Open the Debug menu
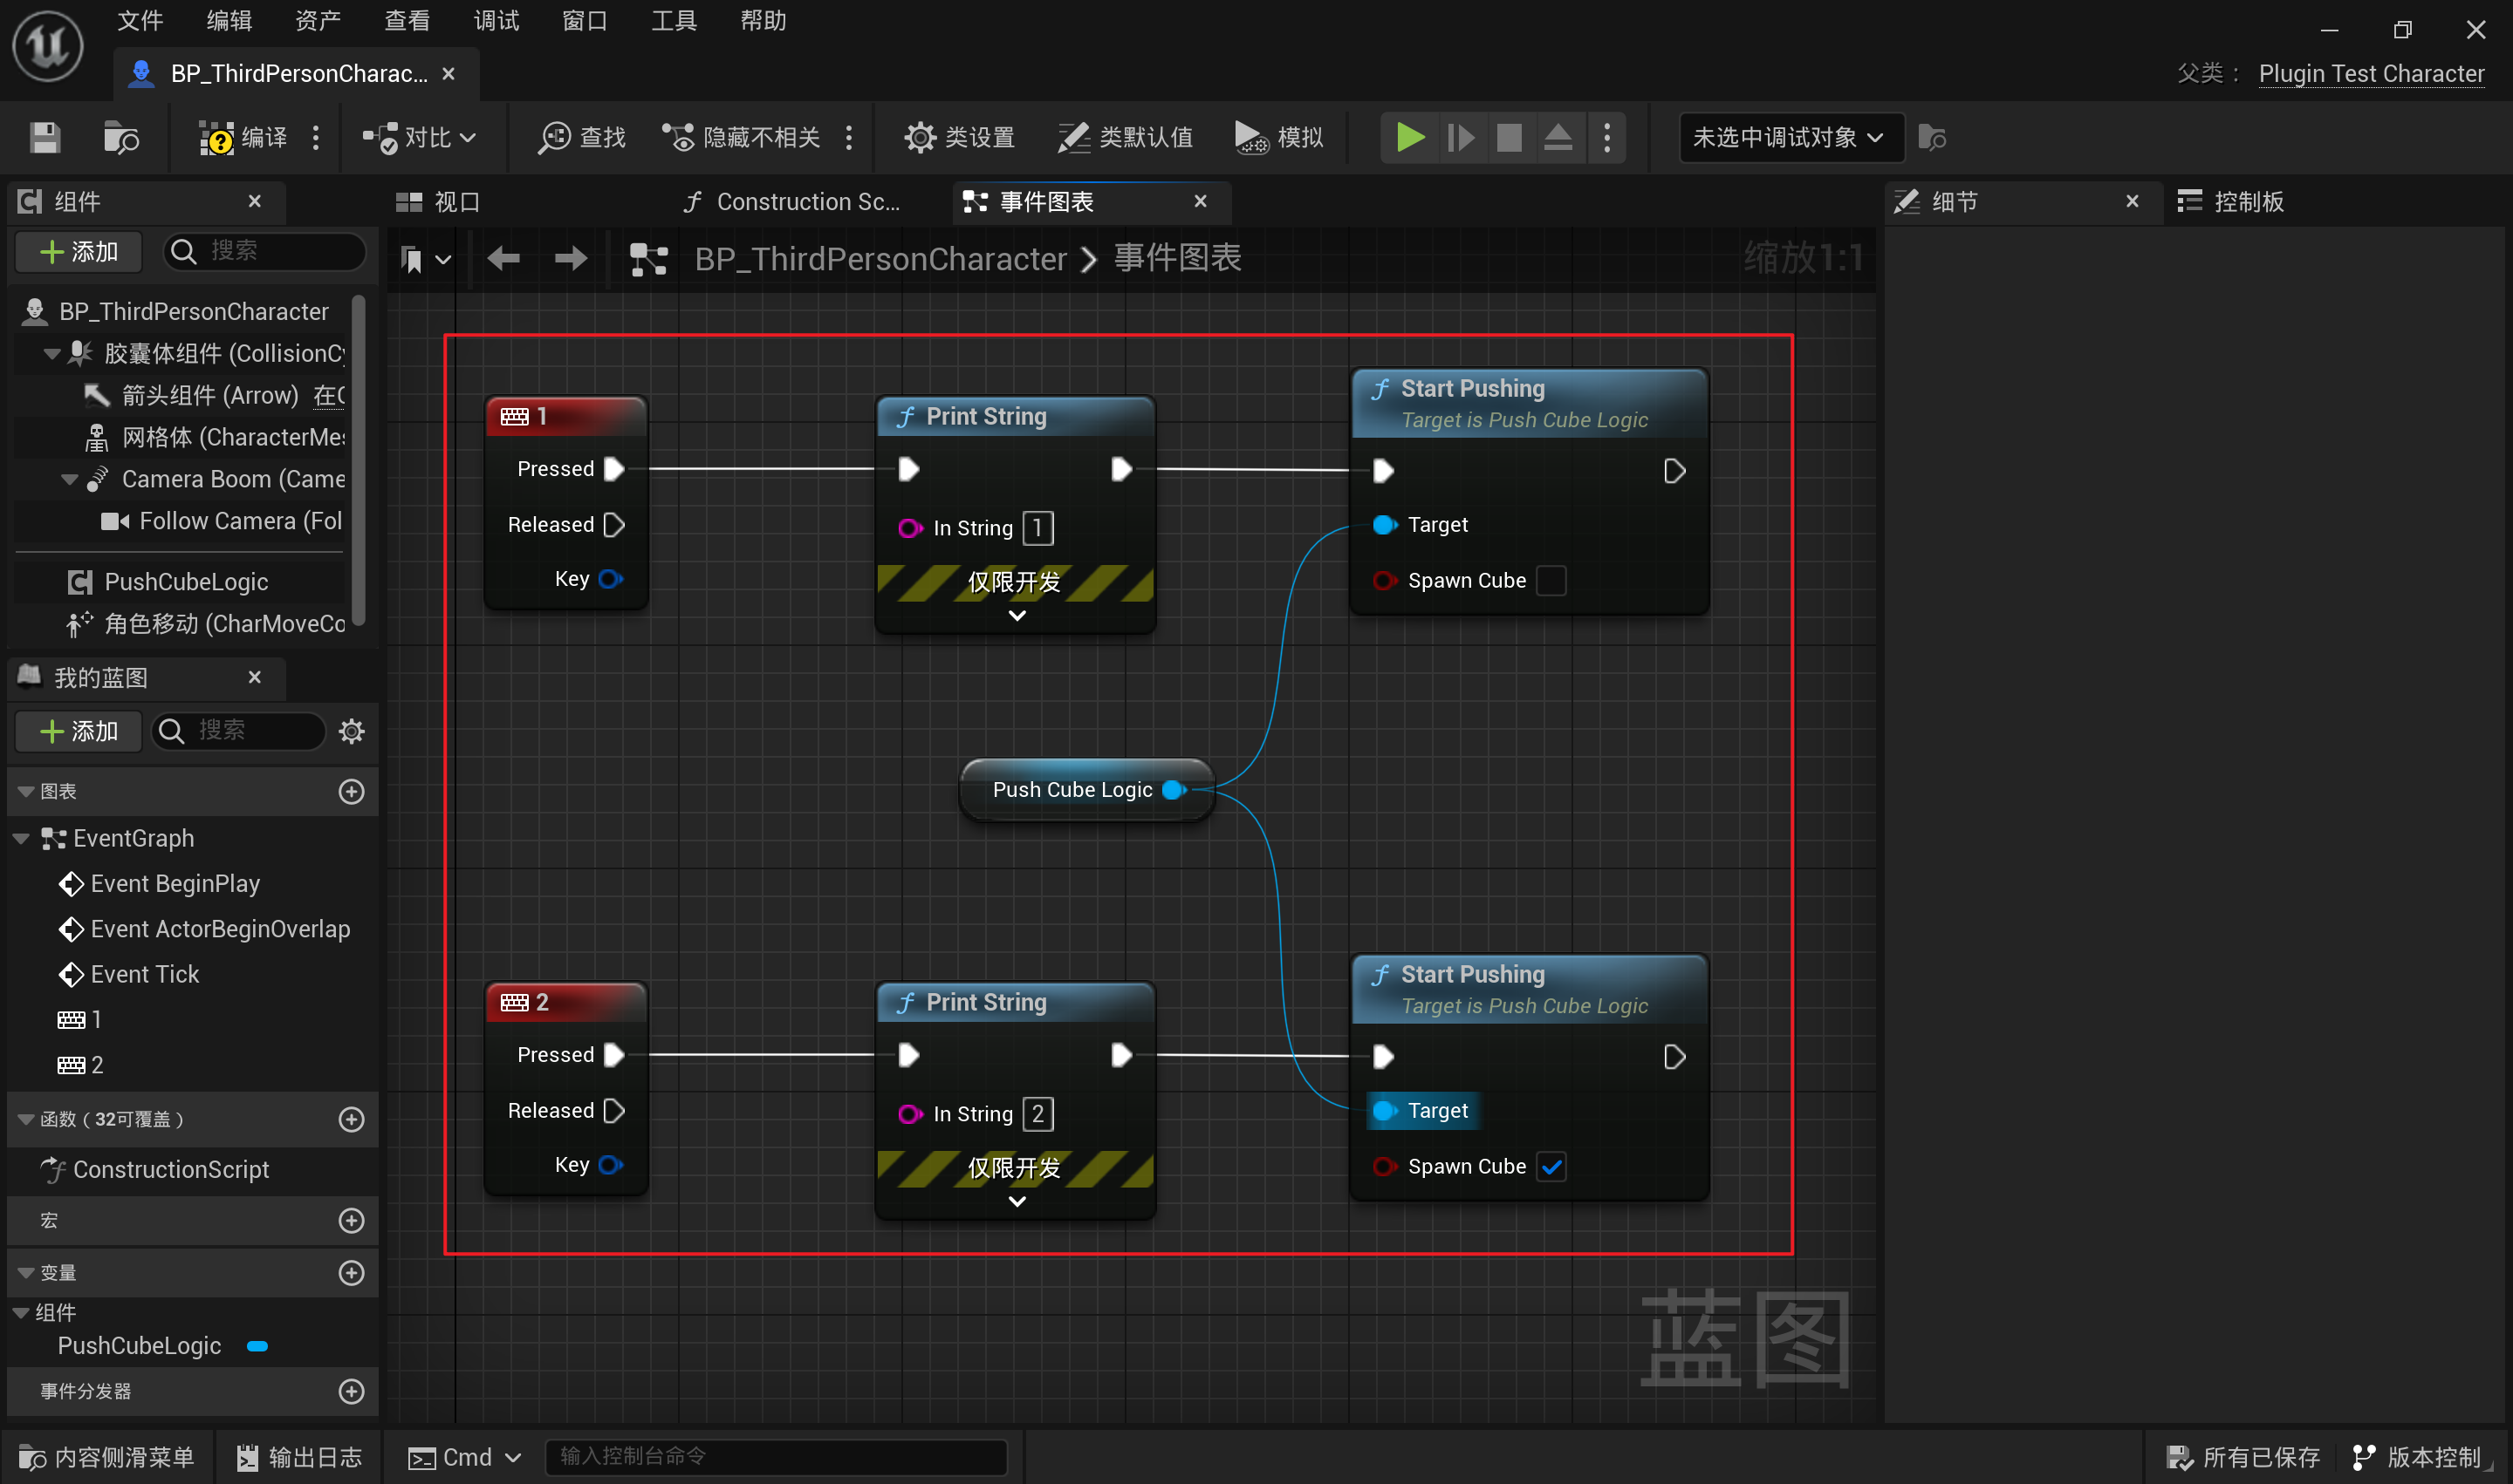 click(x=496, y=20)
